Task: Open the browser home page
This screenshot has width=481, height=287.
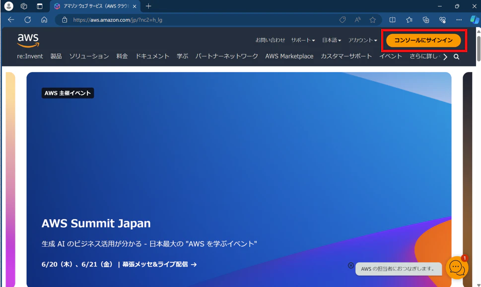Action: point(44,20)
